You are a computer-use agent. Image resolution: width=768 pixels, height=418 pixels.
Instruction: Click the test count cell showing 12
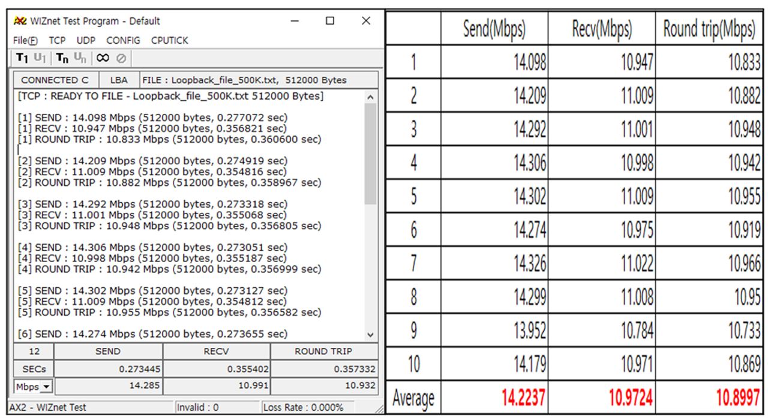pos(34,351)
